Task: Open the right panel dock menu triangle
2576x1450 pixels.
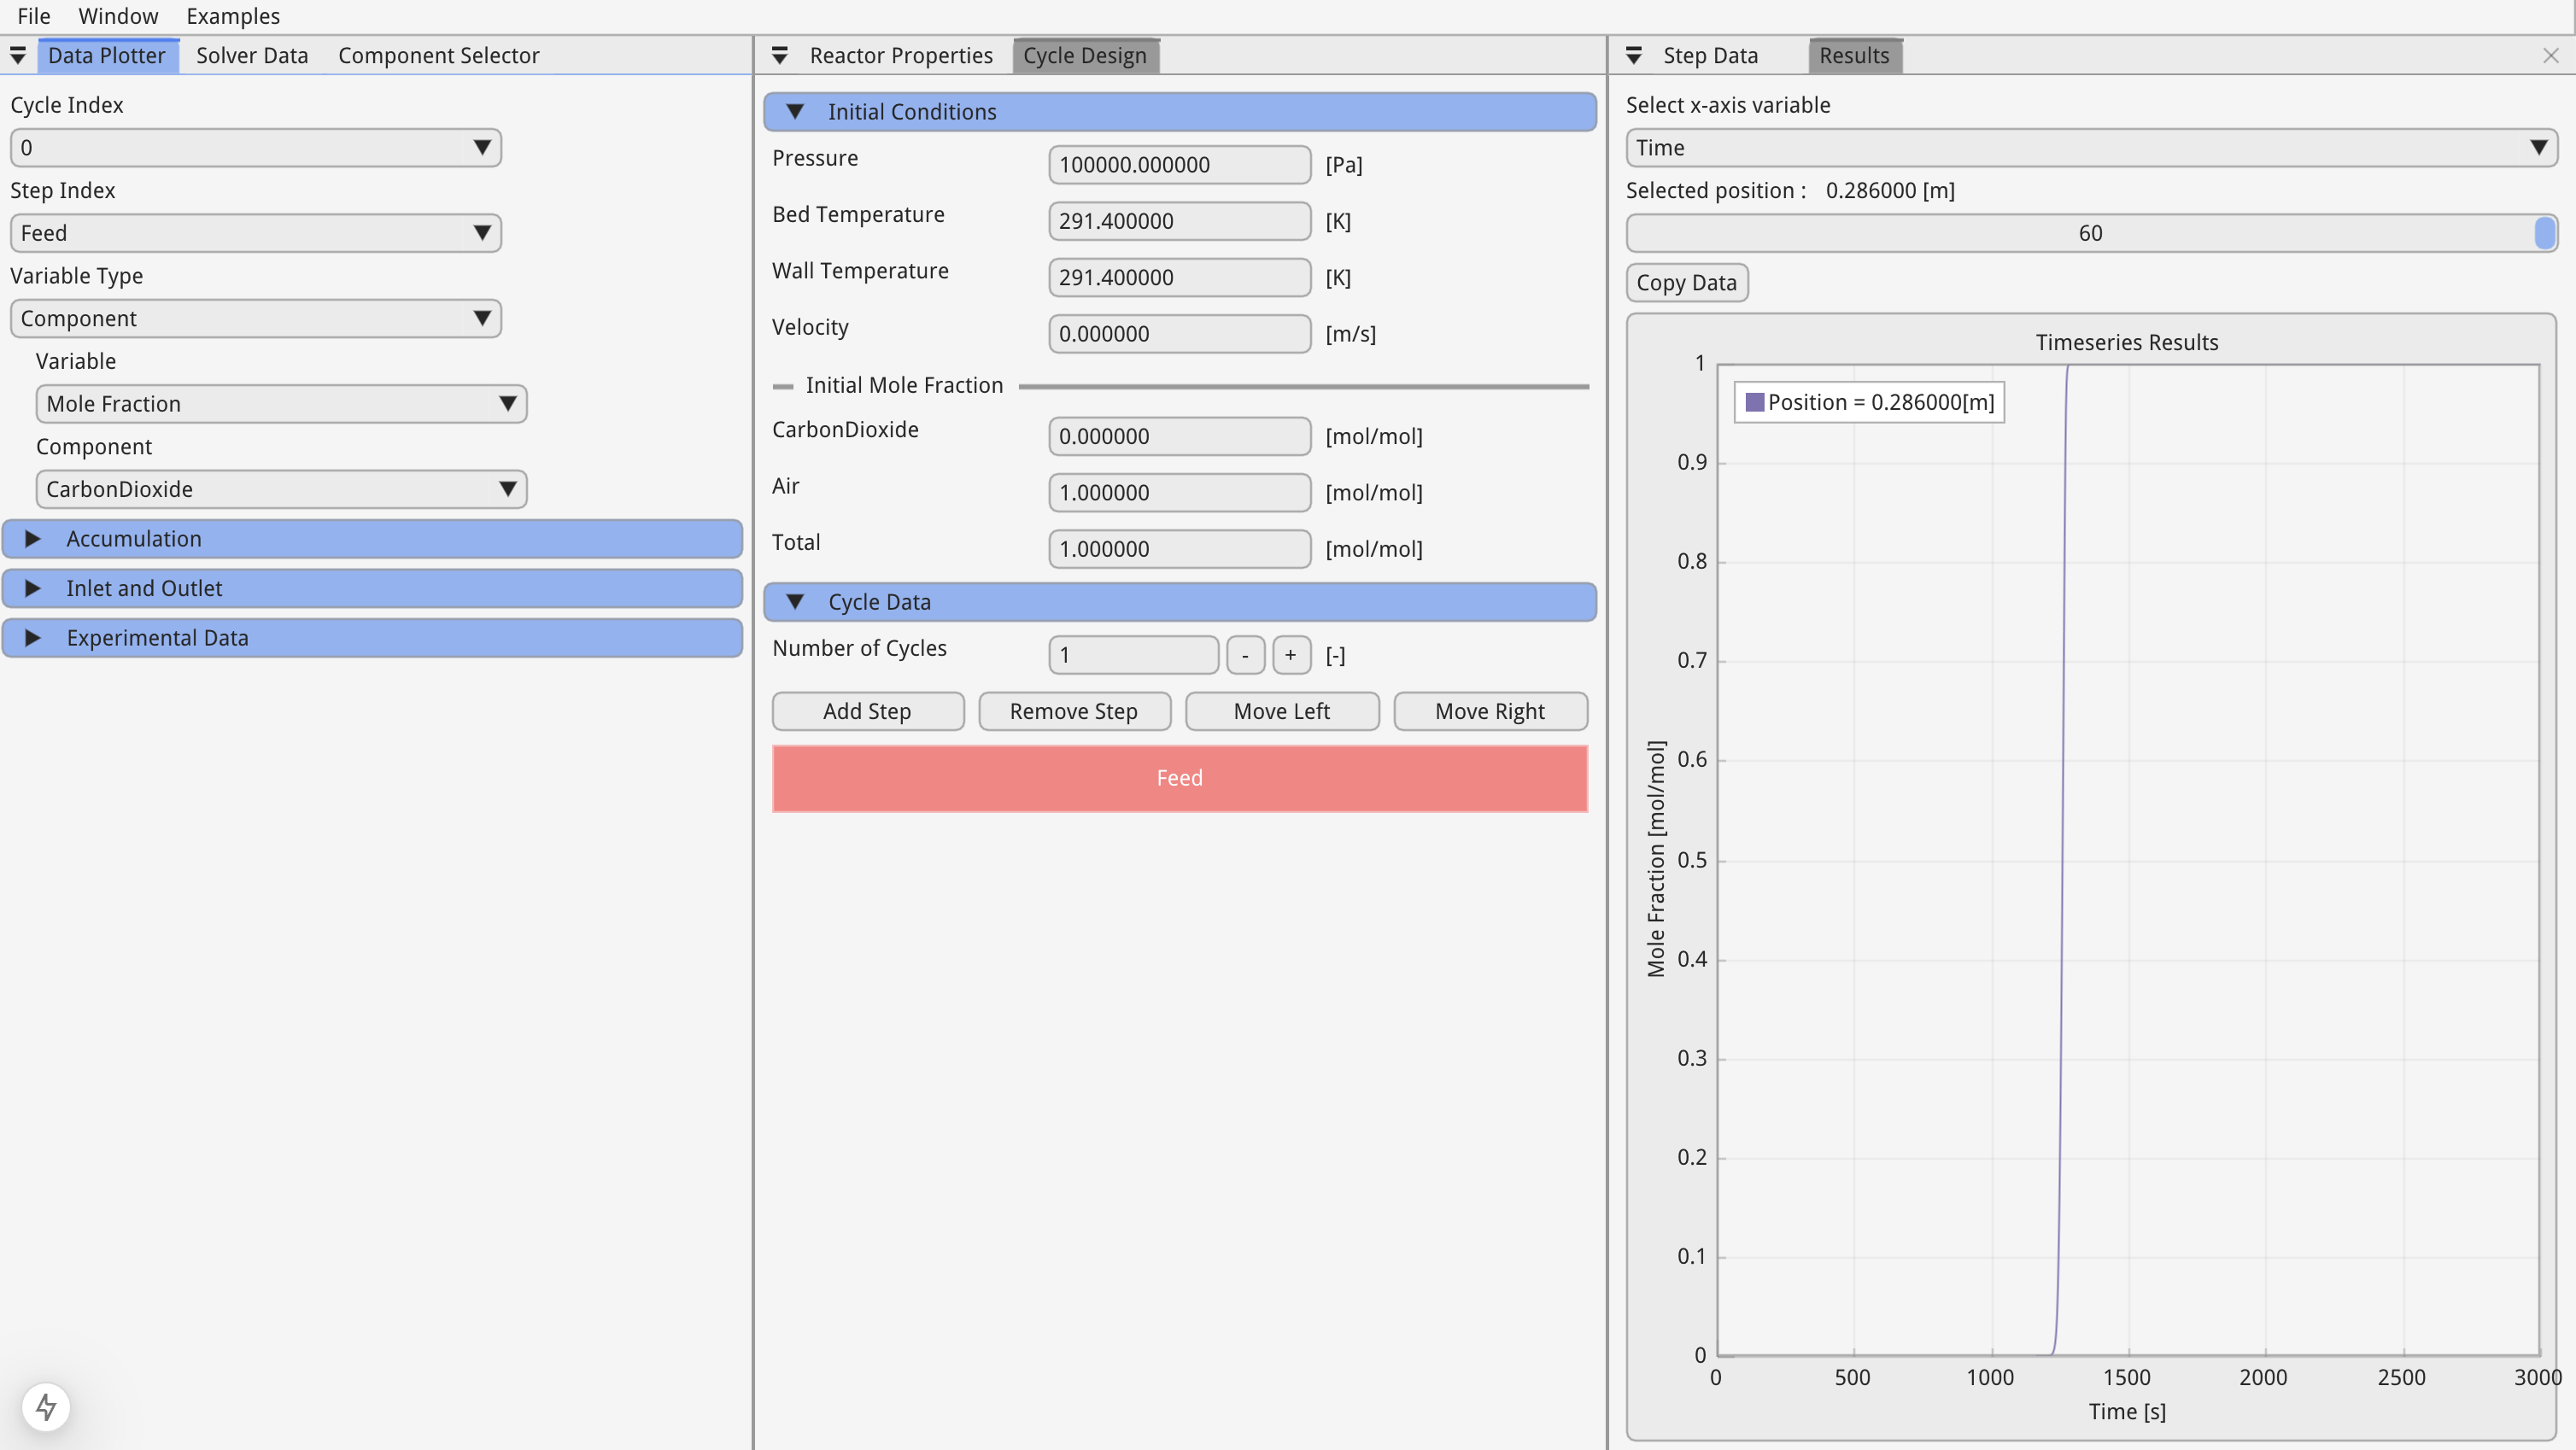Action: [x=1634, y=56]
